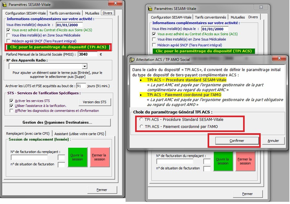Toggle Zone Sous Médicalisée checkbox in right window

[154, 39]
